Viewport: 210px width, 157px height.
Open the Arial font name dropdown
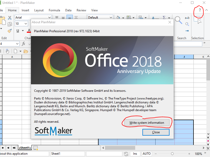[50, 18]
